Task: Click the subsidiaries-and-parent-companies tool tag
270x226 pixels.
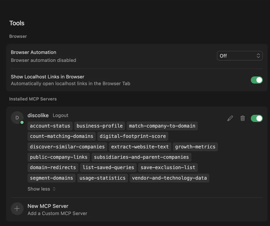Action: click(x=141, y=157)
